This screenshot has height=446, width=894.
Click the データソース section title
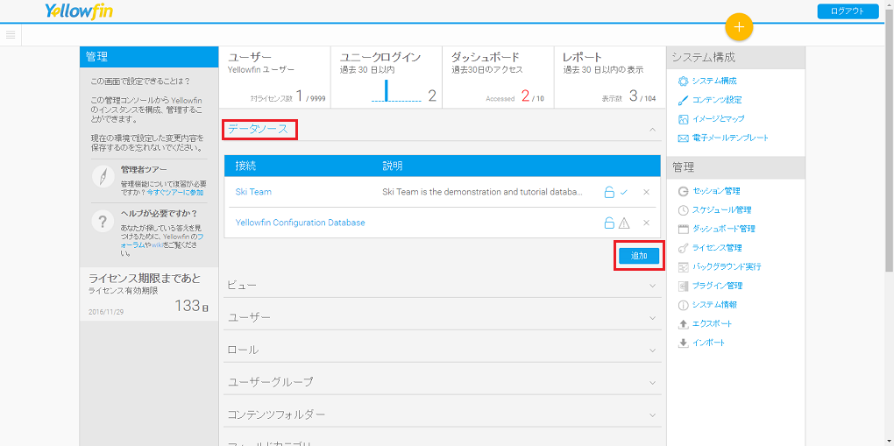[x=258, y=130]
